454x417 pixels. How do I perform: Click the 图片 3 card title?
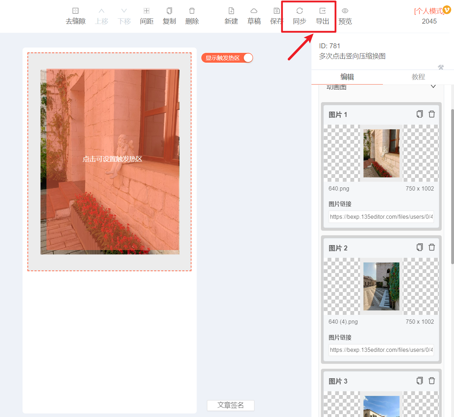(x=338, y=381)
